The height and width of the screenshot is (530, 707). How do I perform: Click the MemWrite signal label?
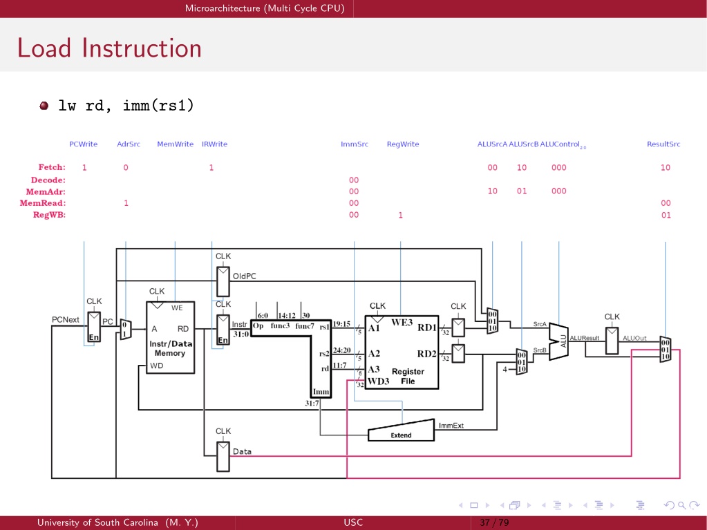tap(175, 144)
